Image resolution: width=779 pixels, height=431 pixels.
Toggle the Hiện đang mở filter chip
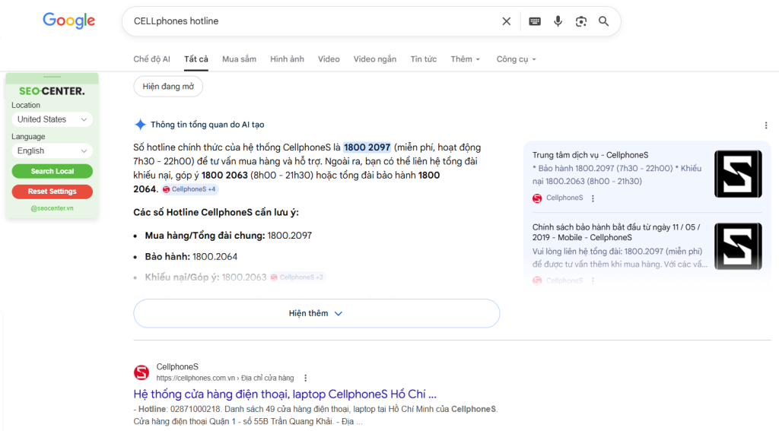pos(168,87)
